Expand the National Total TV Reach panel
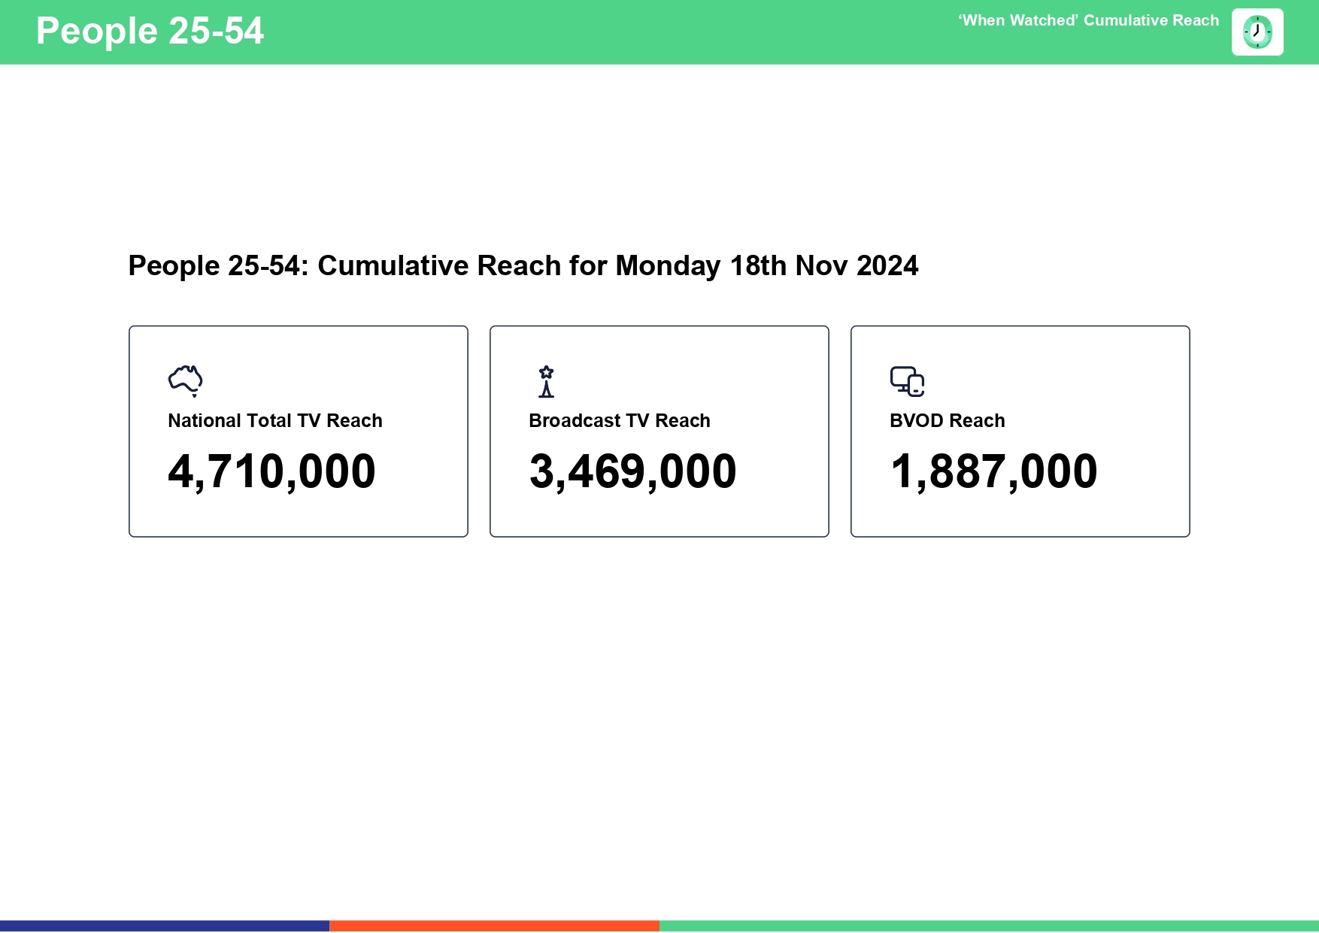The height and width of the screenshot is (933, 1319). point(299,430)
